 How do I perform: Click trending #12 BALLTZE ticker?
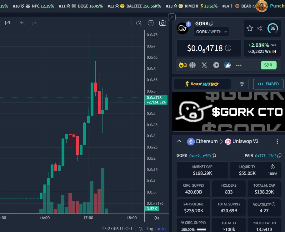coord(134,6)
